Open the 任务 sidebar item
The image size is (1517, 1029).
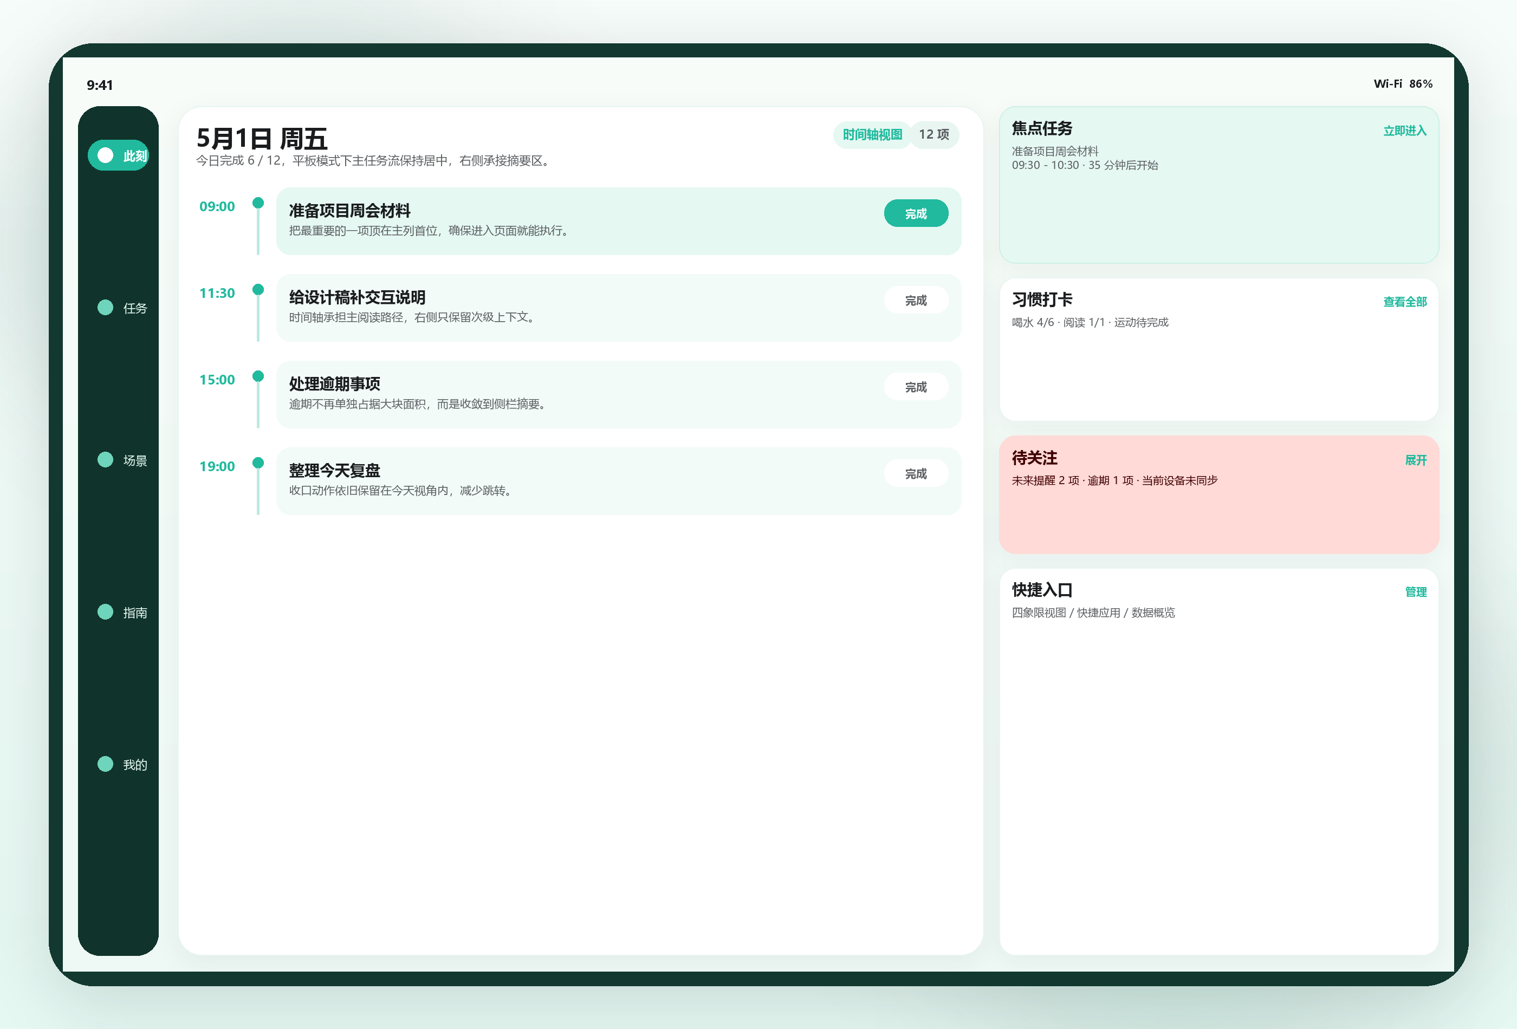click(122, 308)
